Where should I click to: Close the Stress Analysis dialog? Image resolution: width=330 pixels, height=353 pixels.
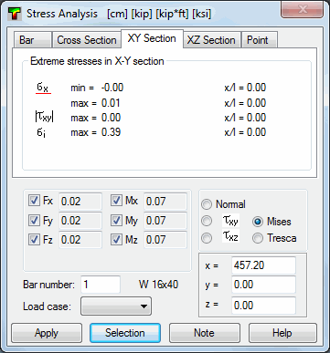(x=303, y=9)
